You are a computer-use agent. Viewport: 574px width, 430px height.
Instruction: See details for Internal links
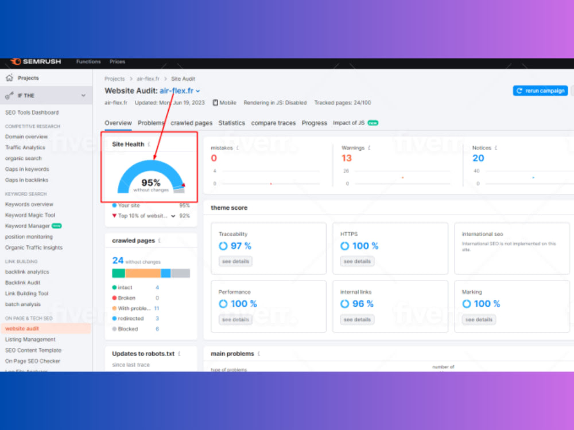click(x=357, y=319)
